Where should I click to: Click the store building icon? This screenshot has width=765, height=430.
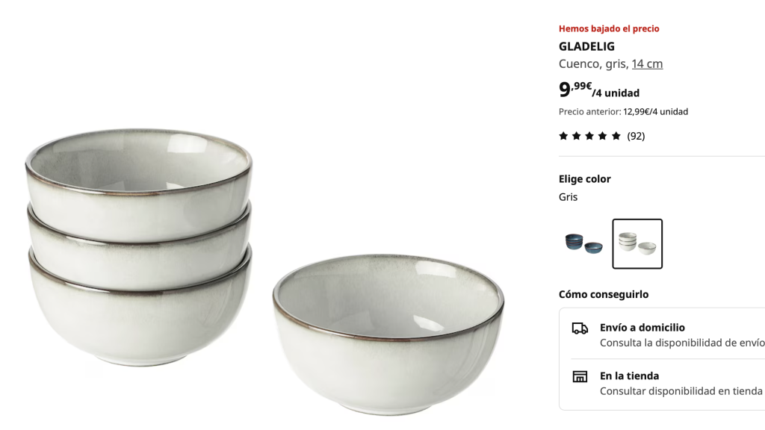[x=580, y=376]
